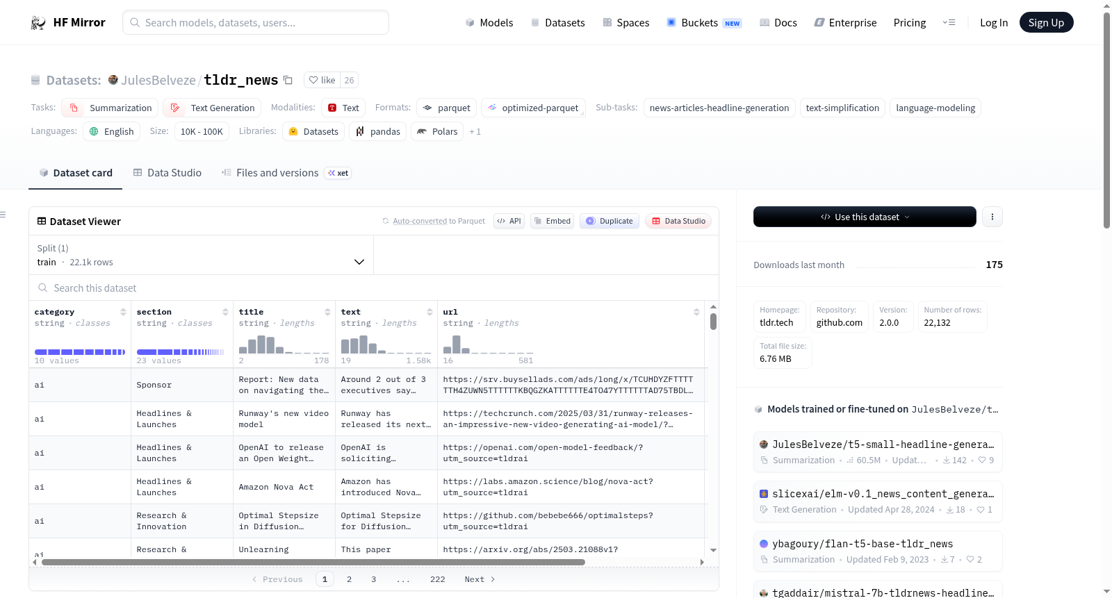This screenshot has height=598, width=1112.
Task: Click the Sign Up button
Action: [x=1046, y=23]
